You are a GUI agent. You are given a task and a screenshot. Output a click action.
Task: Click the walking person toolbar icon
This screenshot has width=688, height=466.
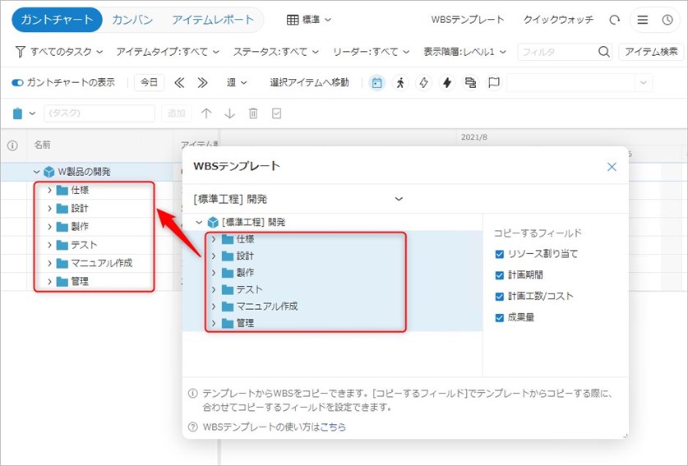pyautogui.click(x=400, y=82)
